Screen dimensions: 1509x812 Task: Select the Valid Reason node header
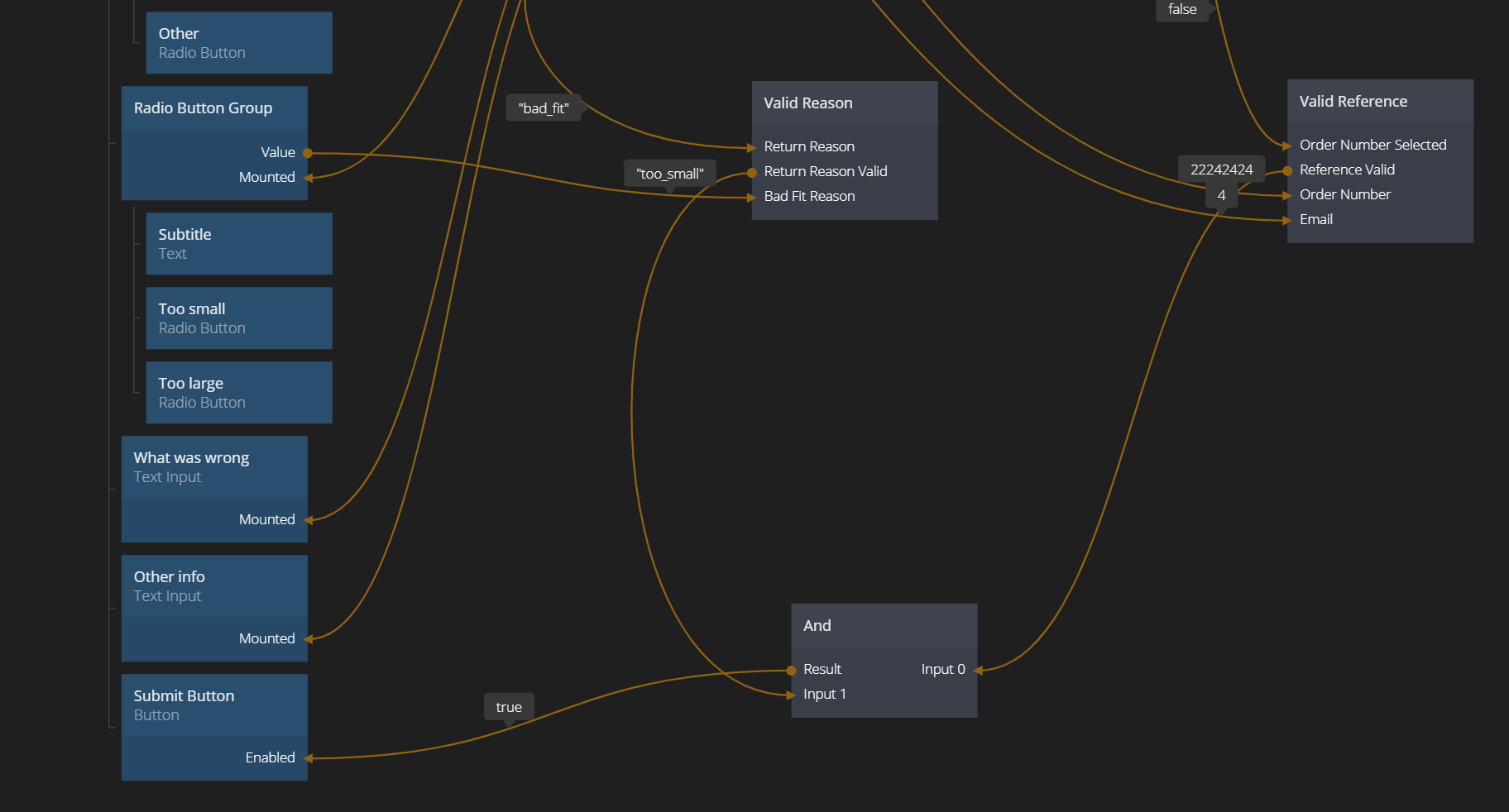point(844,103)
